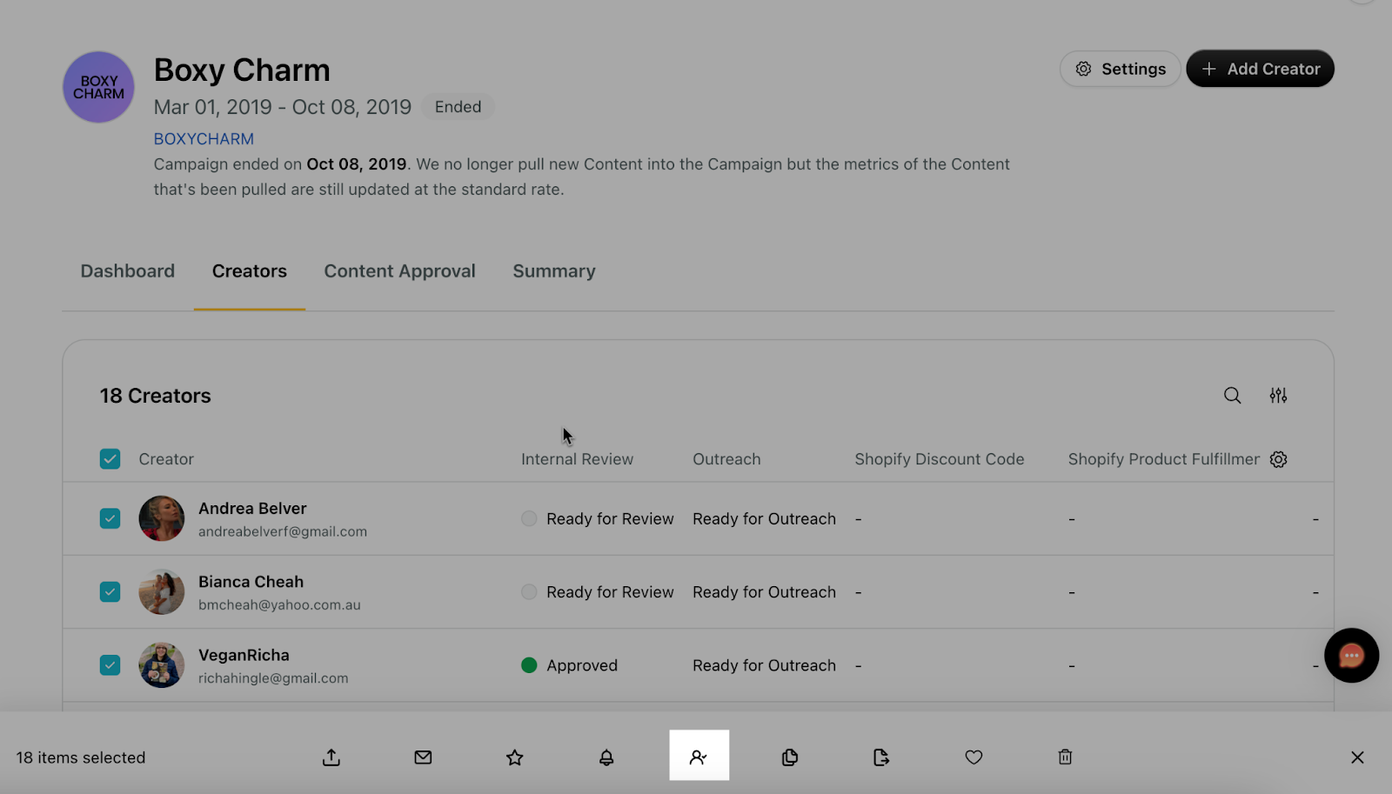1392x794 pixels.
Task: Click the move-to-file arrow icon in bottom toolbar
Action: coord(881,757)
